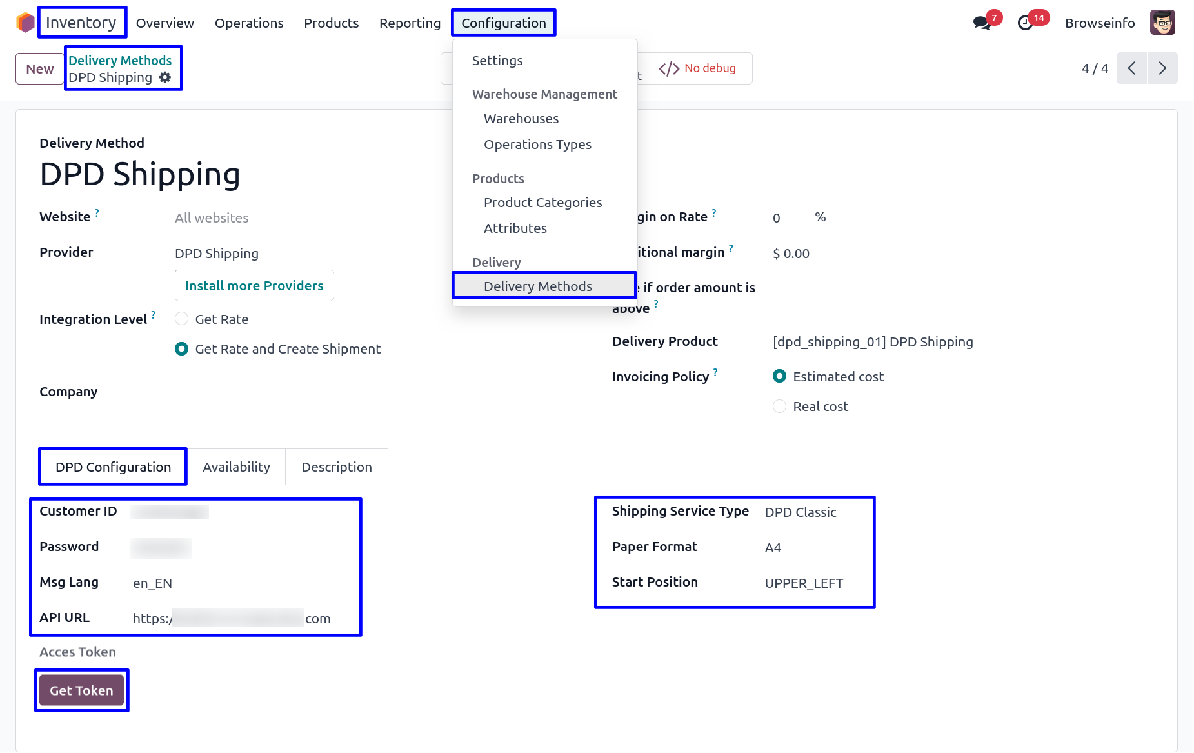Select Get Rate and Create Shipment option
Screen dimensions: 1194x753
point(182,349)
